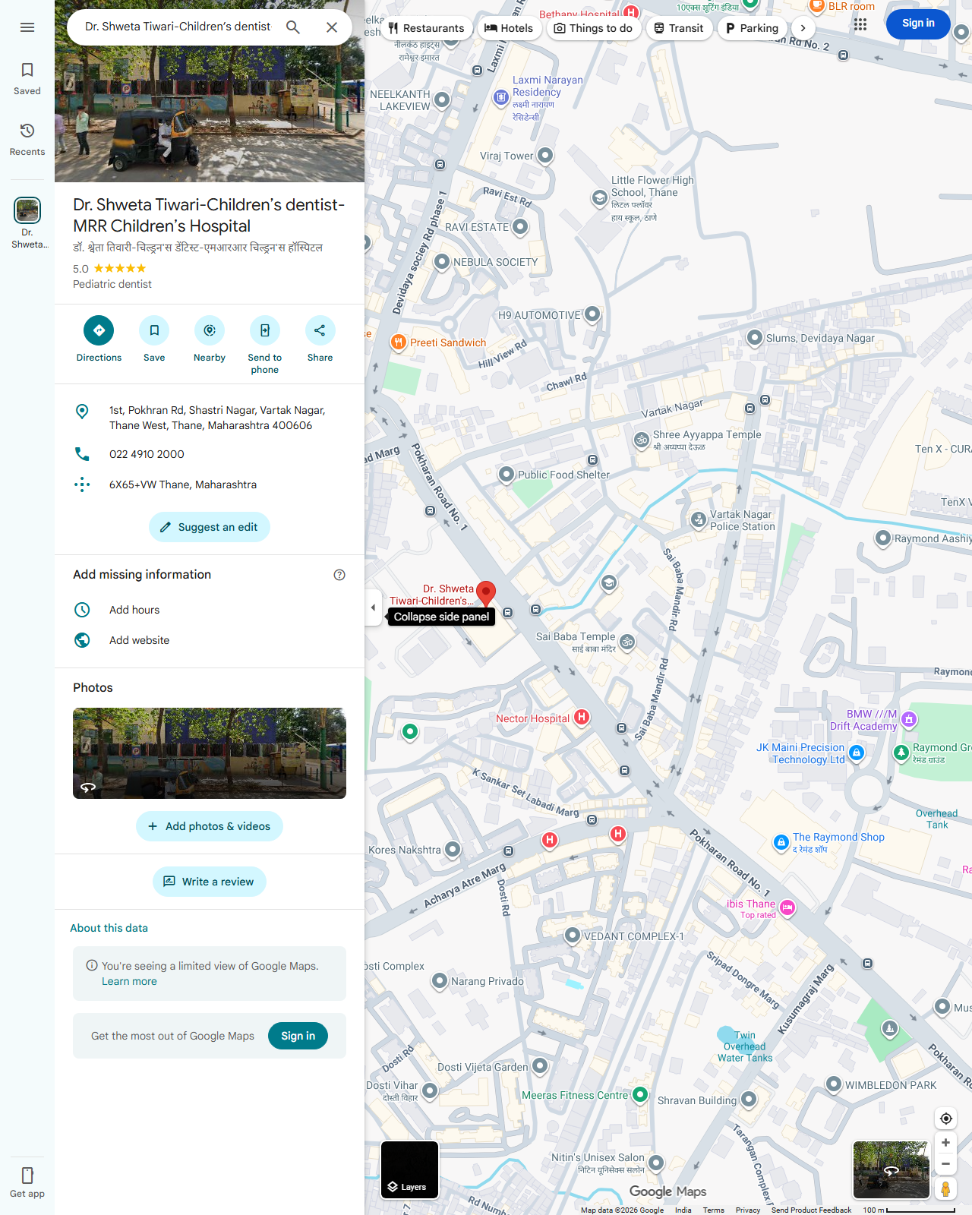Click top-right Sign in button
The image size is (972, 1215).
pos(918,24)
